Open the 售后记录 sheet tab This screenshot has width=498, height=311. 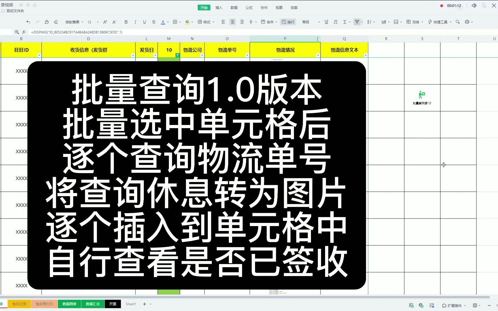coord(19,304)
